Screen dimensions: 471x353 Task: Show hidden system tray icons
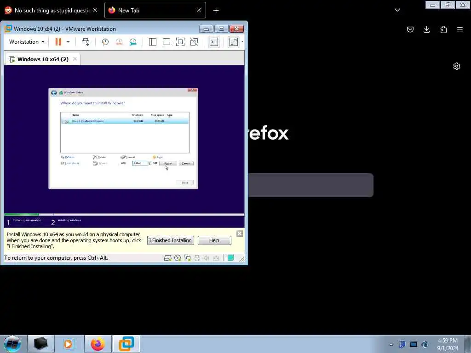391,344
